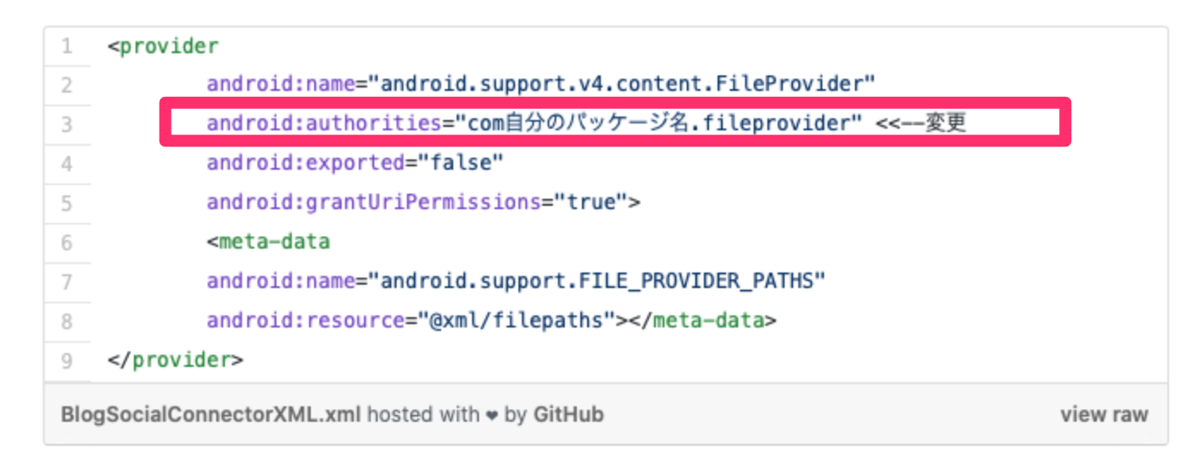Click the 'view raw' link
The width and height of the screenshot is (1188, 468).
[1103, 415]
